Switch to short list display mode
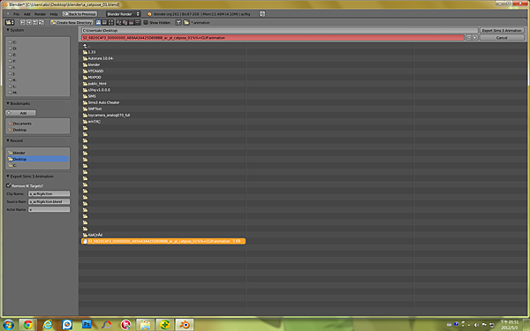The width and height of the screenshot is (530, 331). (98, 22)
